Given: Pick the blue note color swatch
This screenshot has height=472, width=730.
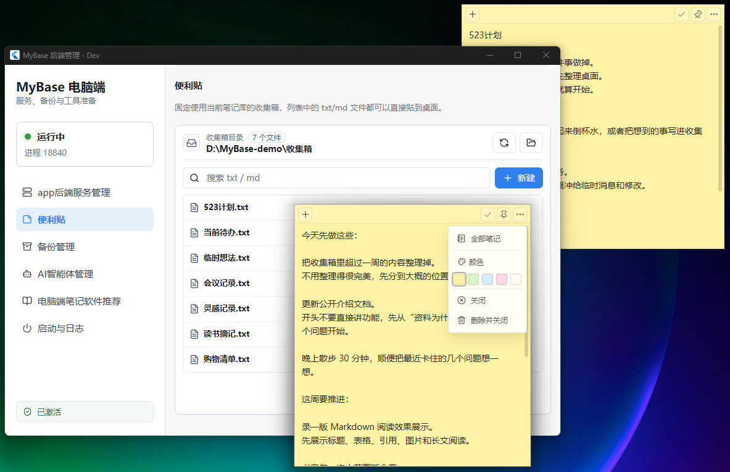Looking at the screenshot, I should pyautogui.click(x=487, y=279).
